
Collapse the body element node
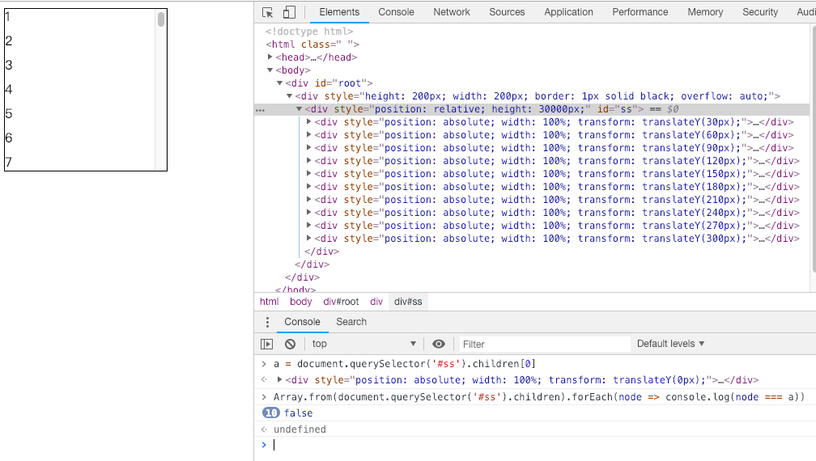pos(270,70)
